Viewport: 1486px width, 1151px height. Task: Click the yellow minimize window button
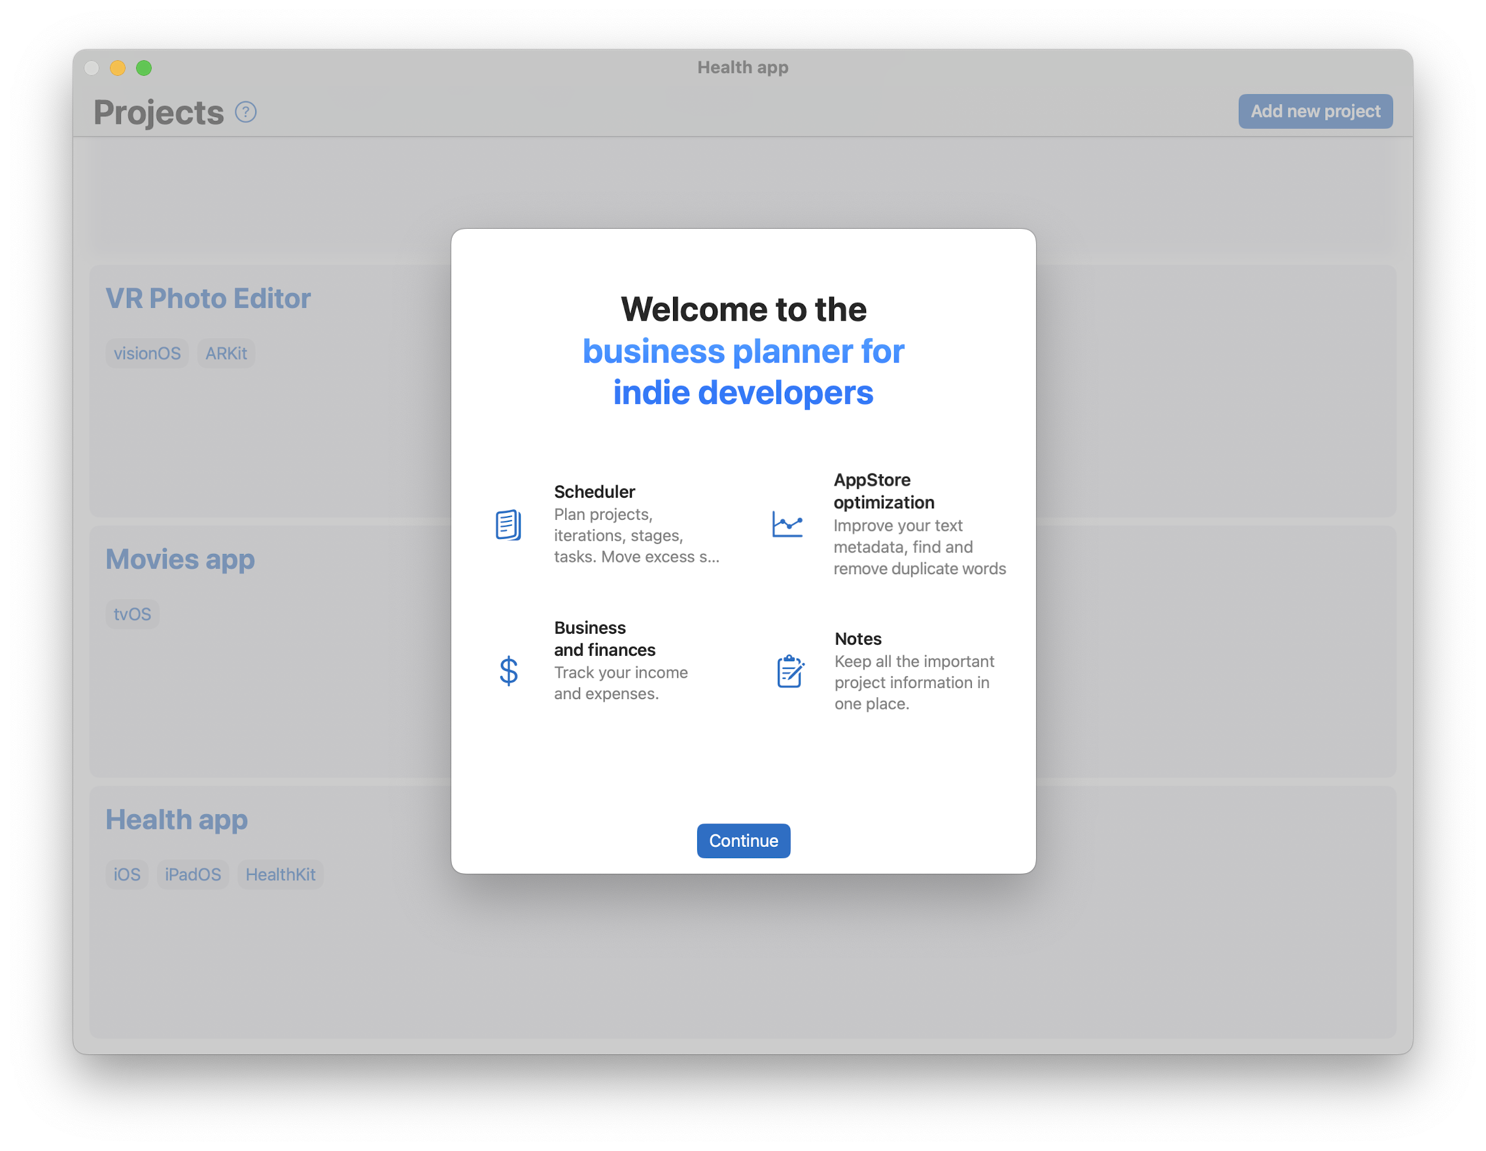click(x=118, y=68)
